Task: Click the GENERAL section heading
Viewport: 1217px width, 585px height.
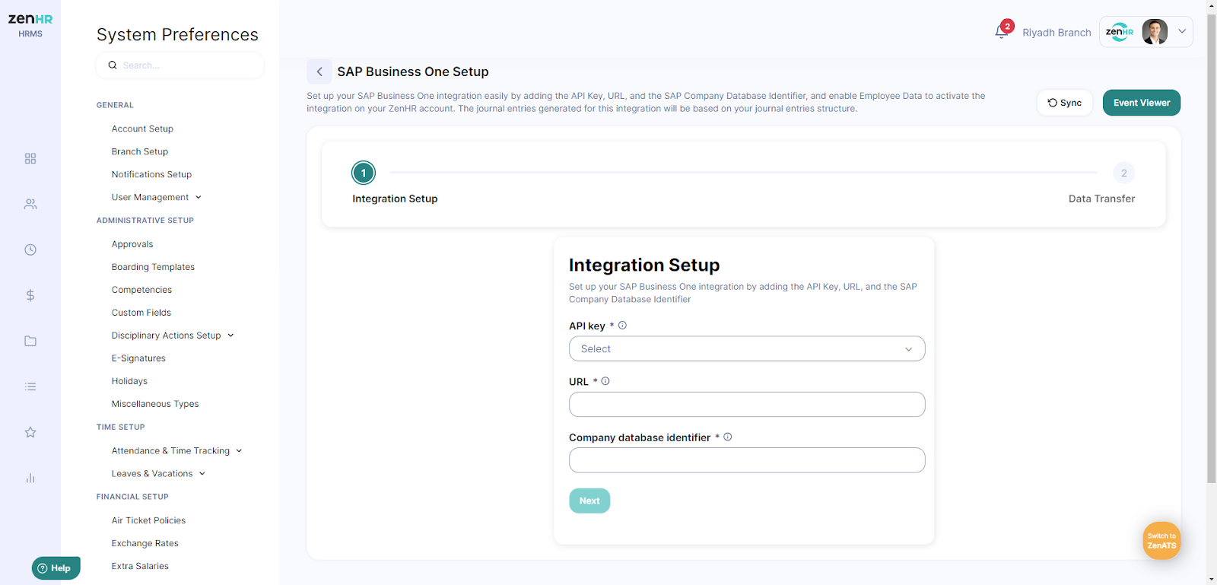Action: pyautogui.click(x=115, y=105)
